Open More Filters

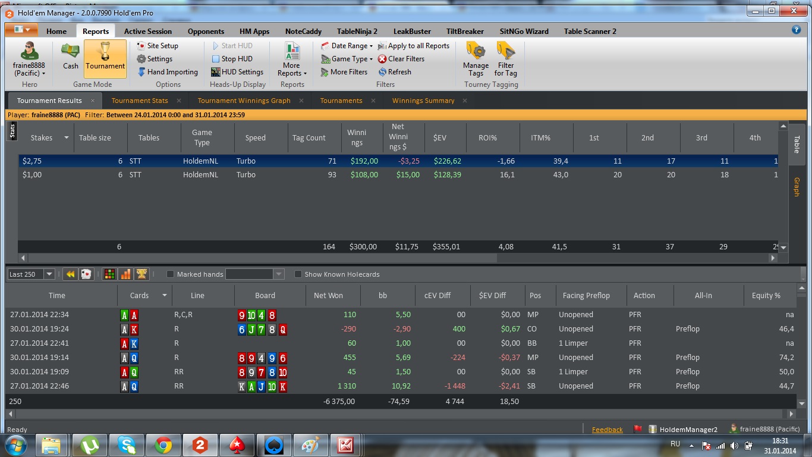point(344,72)
